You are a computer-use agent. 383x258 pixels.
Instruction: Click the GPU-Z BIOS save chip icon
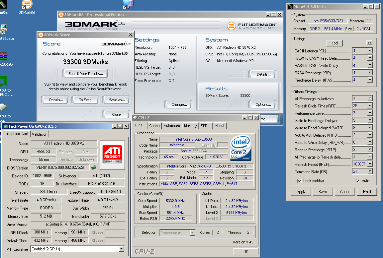coord(94,167)
